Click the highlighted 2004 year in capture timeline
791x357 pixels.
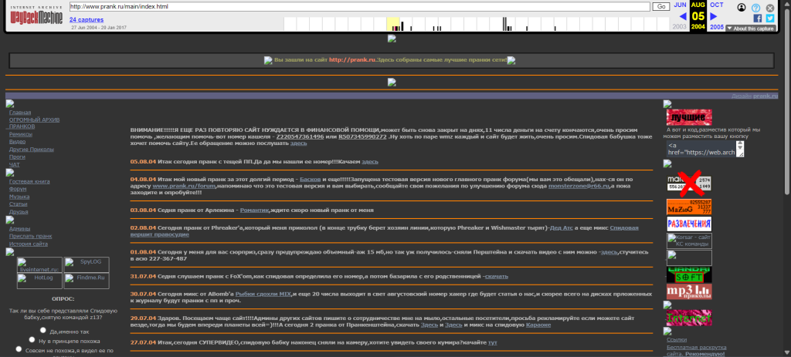(x=698, y=27)
